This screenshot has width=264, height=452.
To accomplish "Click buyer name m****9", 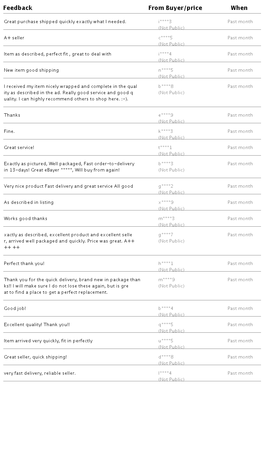I will click(166, 280).
